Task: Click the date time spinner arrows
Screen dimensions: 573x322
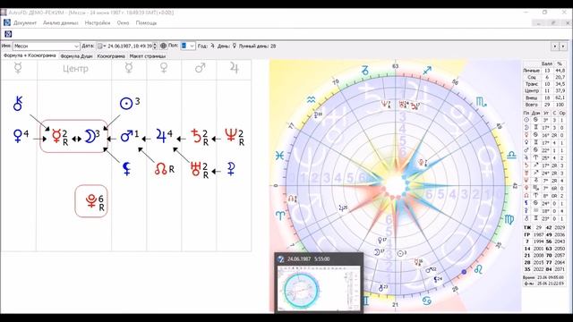Action: [155, 46]
